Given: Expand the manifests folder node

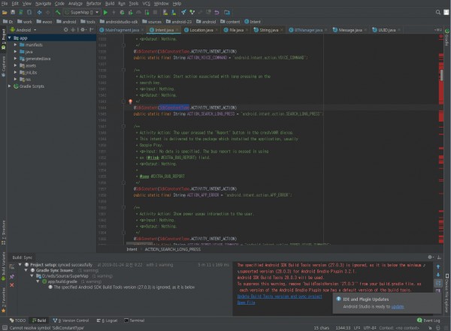Looking at the screenshot, I should (15, 45).
